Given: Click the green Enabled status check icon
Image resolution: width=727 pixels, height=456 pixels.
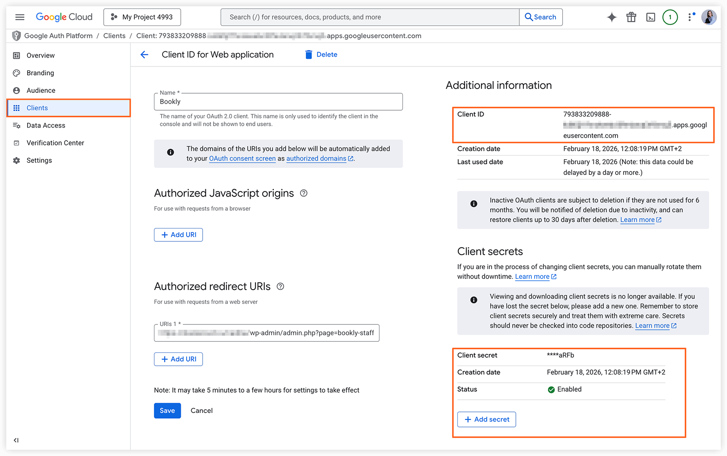Looking at the screenshot, I should tap(552, 390).
